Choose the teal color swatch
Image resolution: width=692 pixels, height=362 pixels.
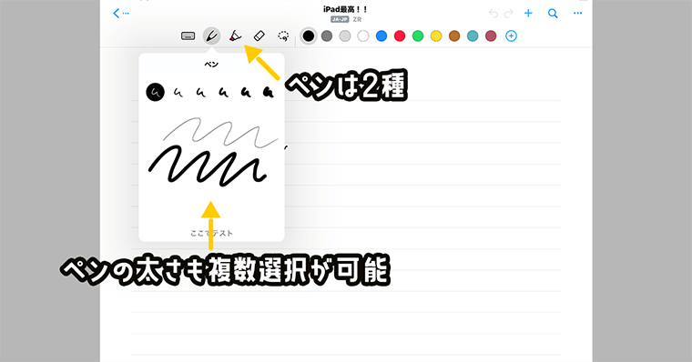pyautogui.click(x=473, y=36)
